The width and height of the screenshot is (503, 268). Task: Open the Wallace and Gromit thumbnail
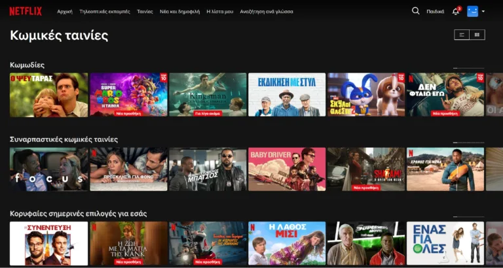click(x=208, y=243)
